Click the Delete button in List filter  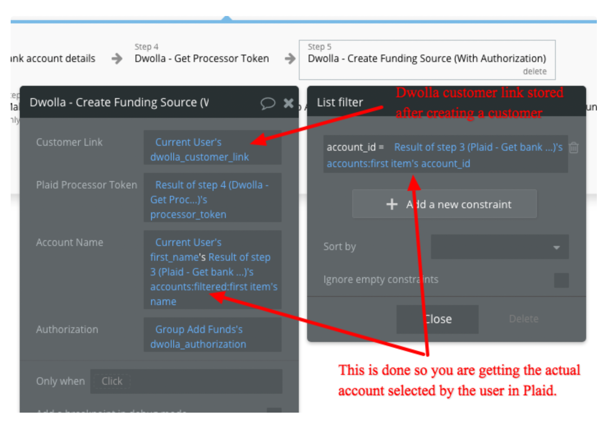[x=523, y=319]
